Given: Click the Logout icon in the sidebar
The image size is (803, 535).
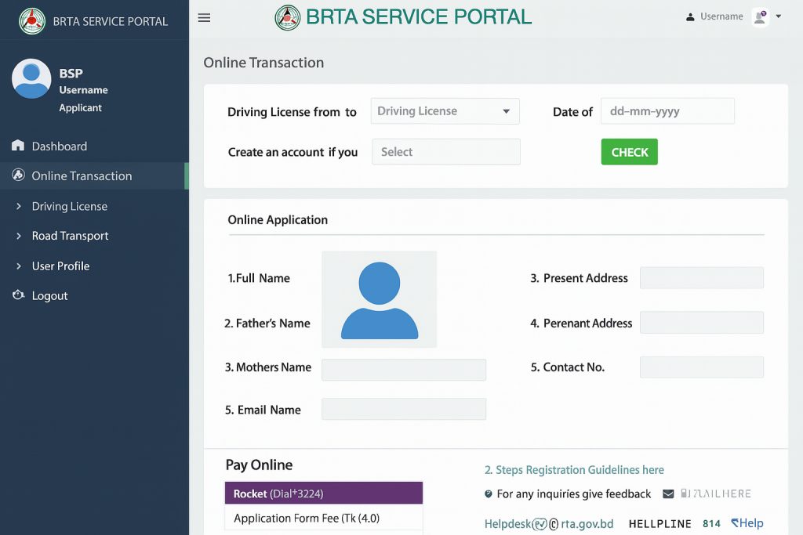Looking at the screenshot, I should (19, 295).
